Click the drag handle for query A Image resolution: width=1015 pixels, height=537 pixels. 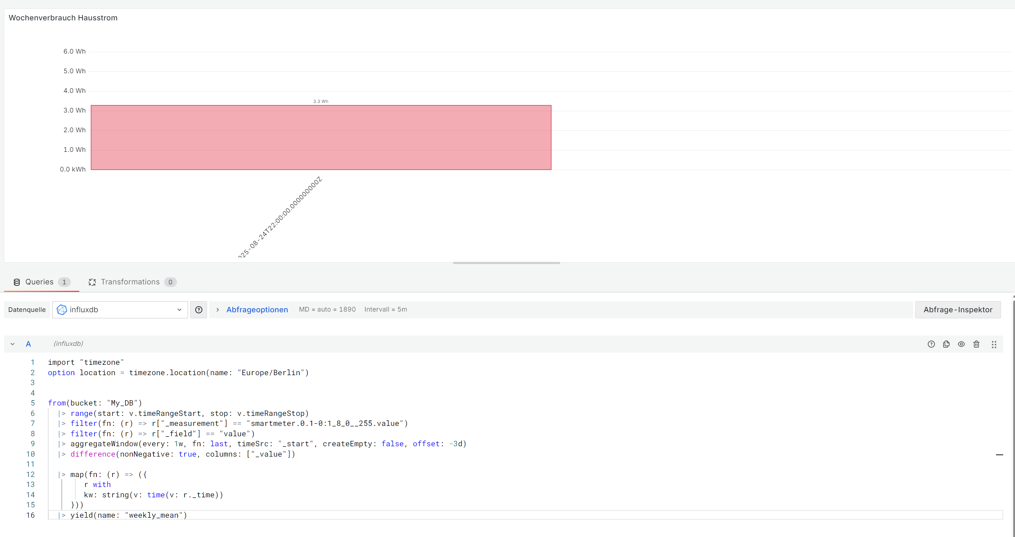click(x=994, y=344)
